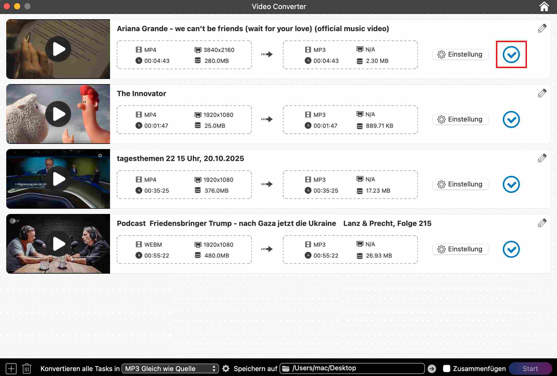The height and width of the screenshot is (376, 557).
Task: Play The Innovator video thumbnail
Action: point(58,114)
